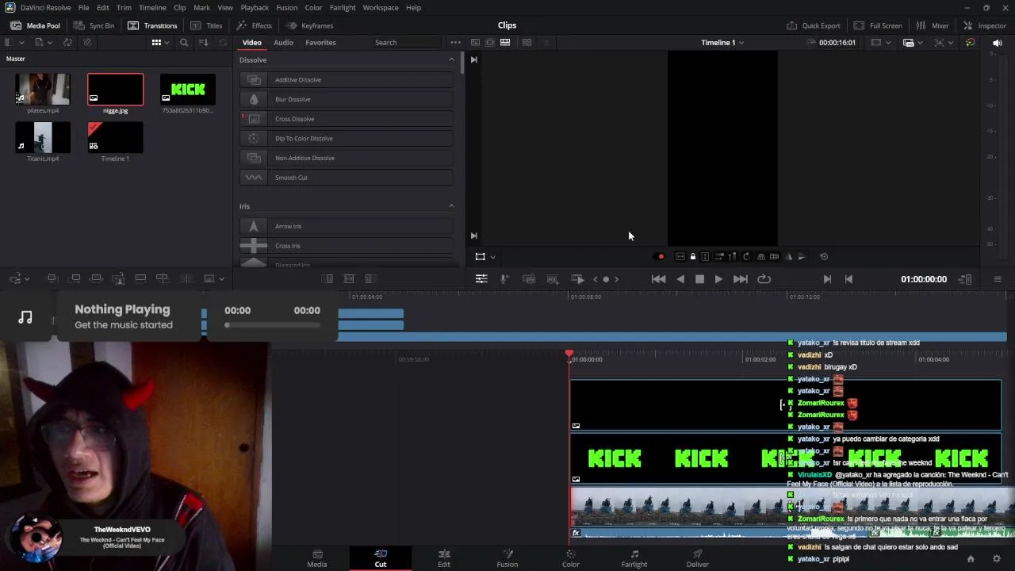Open the audio Mixer
The image size is (1015, 571).
click(933, 25)
